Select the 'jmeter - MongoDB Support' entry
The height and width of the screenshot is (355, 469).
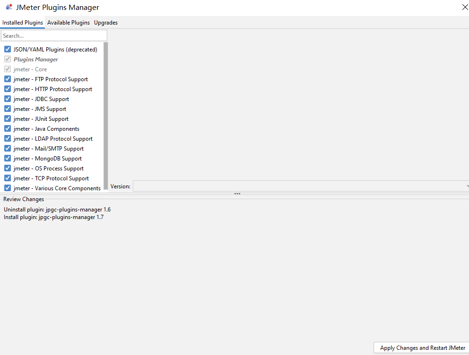point(48,159)
